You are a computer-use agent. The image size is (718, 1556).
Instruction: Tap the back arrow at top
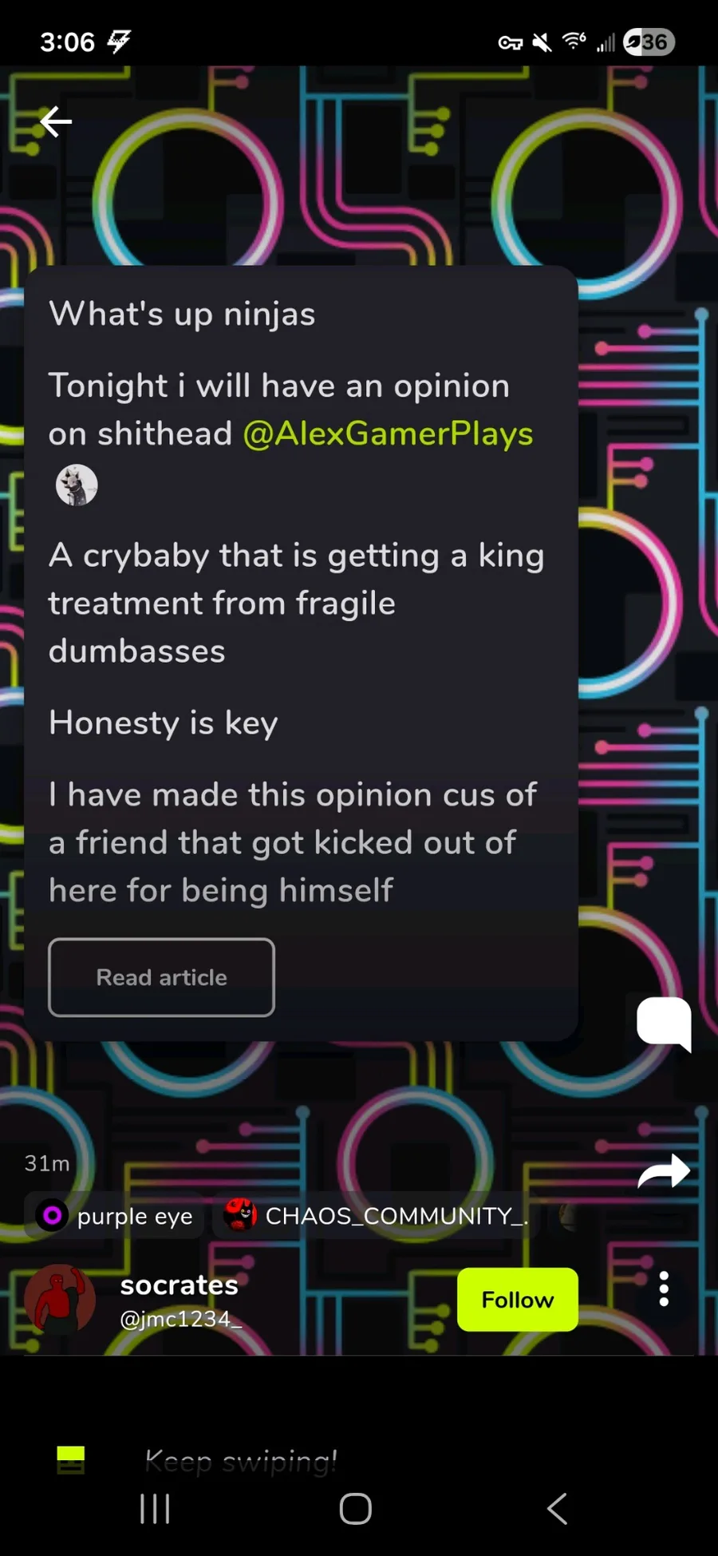[x=56, y=121]
